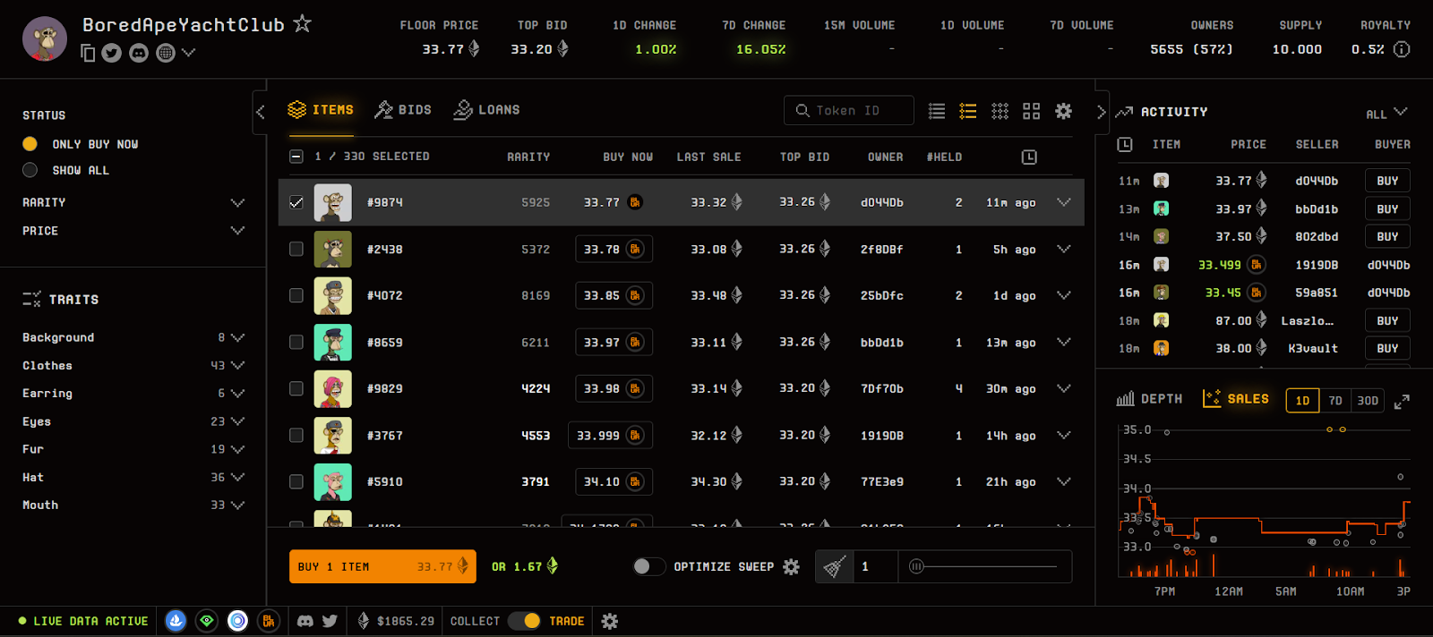This screenshot has height=637, width=1433.
Task: Copy collection address icon under title
Action: (x=88, y=53)
